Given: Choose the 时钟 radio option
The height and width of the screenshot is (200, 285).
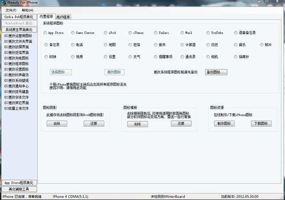Looking at the screenshot, I should 46,57.
